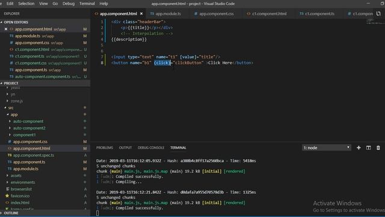
Task: Open app.component.ts in Open Editors list
Action: (x=45, y=70)
